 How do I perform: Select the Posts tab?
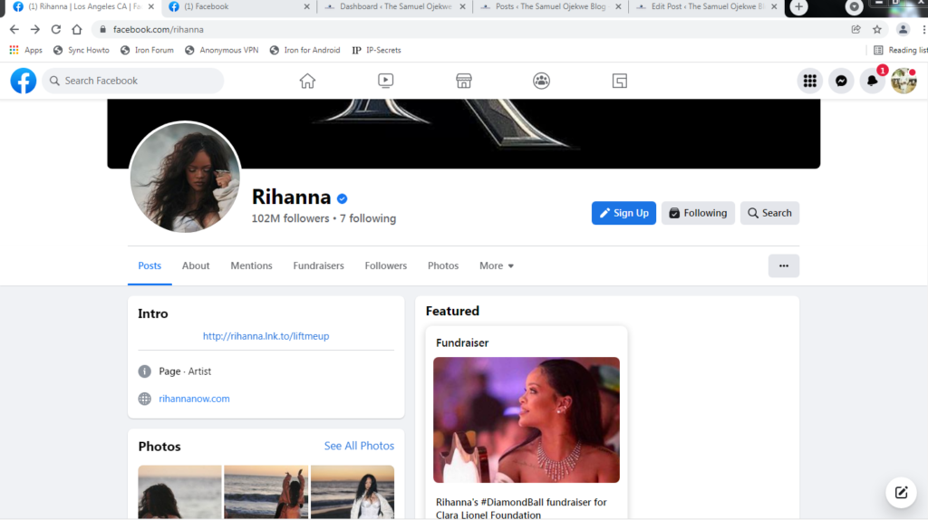150,265
